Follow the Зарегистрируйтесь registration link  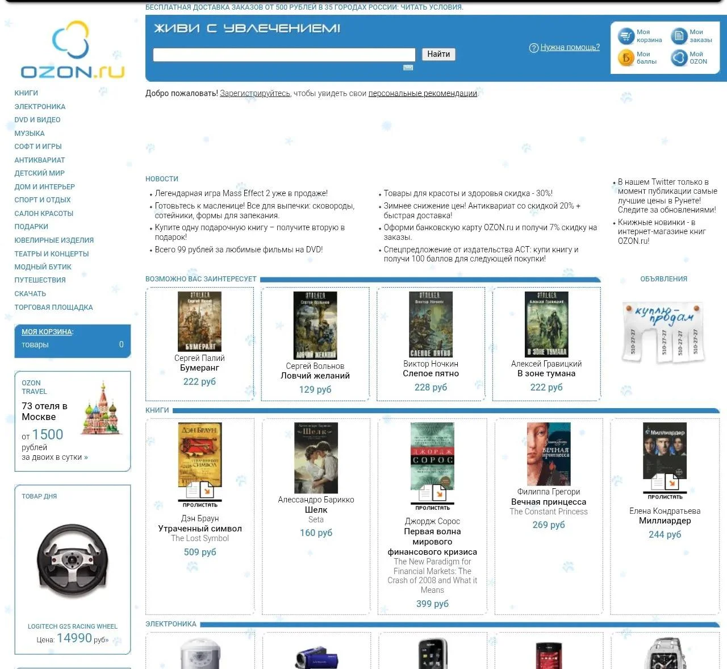pyautogui.click(x=254, y=94)
